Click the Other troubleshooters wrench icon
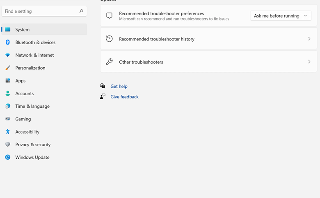 pos(109,62)
